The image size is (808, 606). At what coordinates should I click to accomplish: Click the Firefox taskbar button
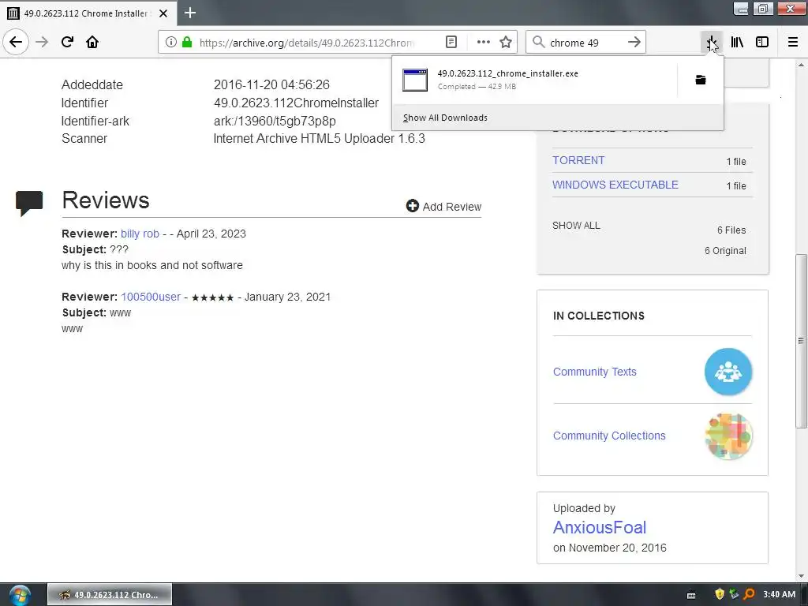click(x=110, y=595)
